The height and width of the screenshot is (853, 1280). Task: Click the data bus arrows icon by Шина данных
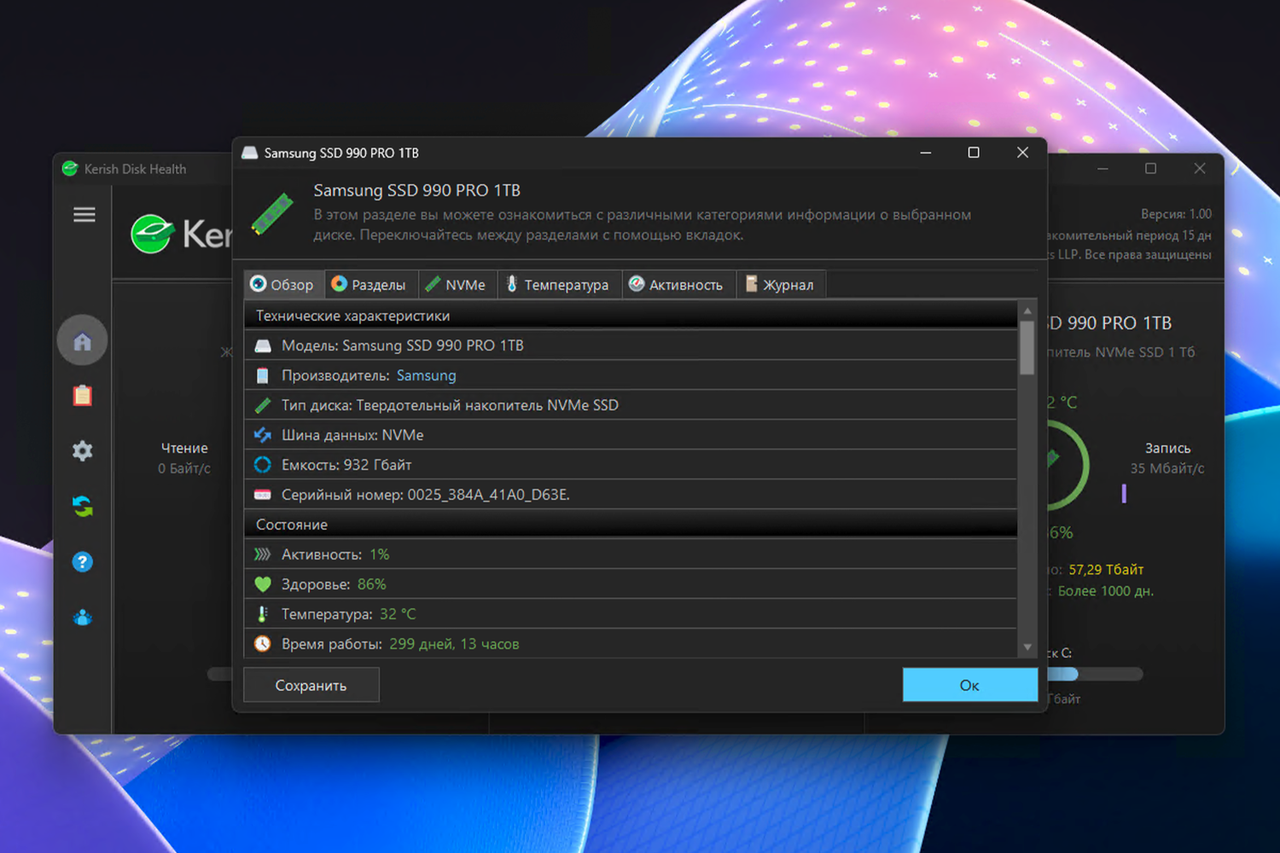263,435
